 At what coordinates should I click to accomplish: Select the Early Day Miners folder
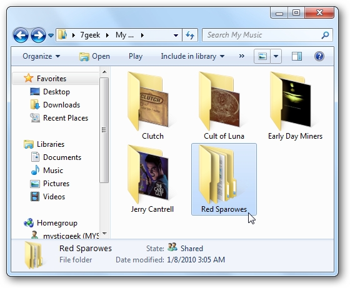[295, 106]
